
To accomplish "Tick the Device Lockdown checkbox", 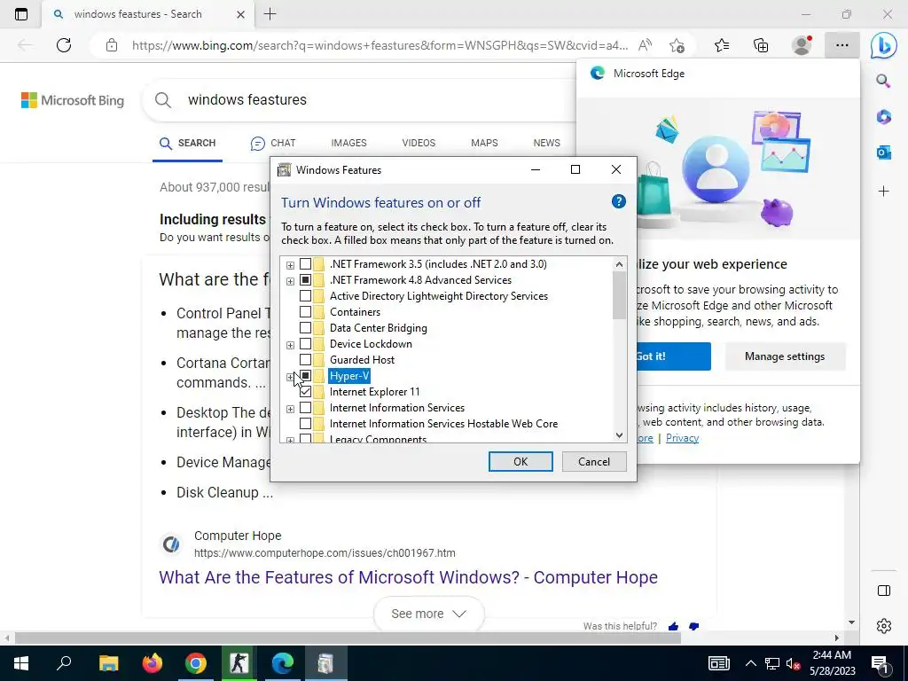I will pyautogui.click(x=305, y=344).
